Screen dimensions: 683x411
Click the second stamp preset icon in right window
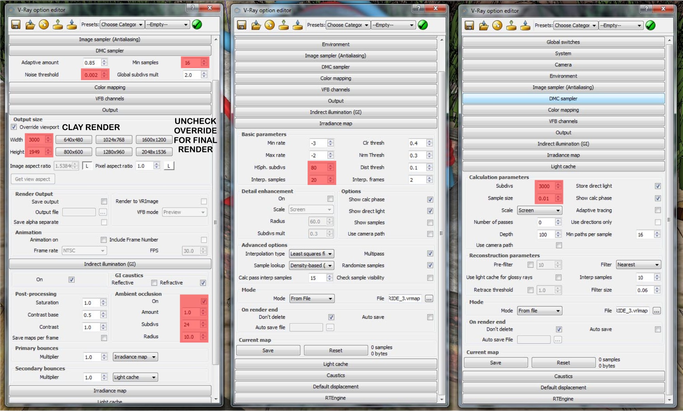[x=525, y=25]
